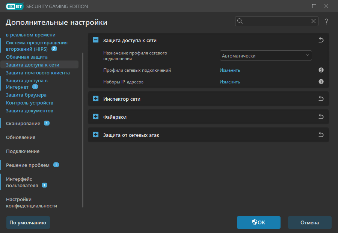Image resolution: width=338 pixels, height=233 pixels.
Task: Open the Обновления category
Action: point(21,138)
